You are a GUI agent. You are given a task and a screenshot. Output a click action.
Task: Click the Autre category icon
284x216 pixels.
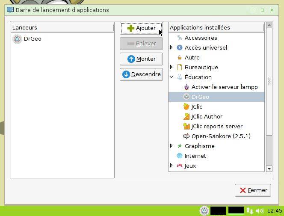pos(180,57)
